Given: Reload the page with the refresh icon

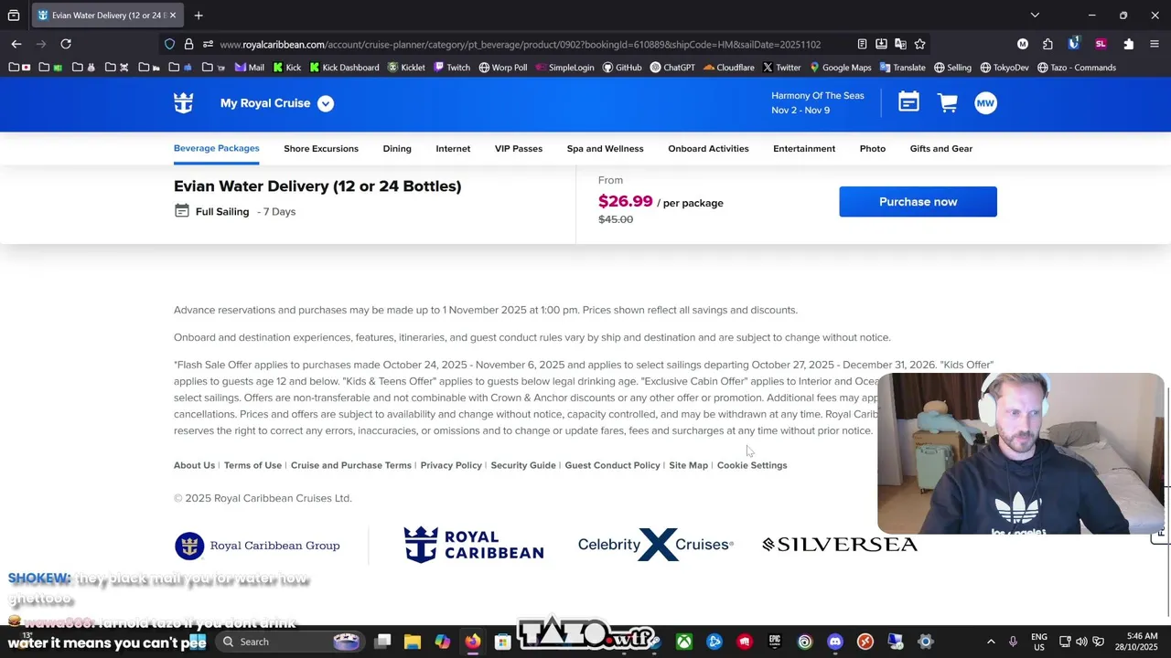Looking at the screenshot, I should [66, 44].
